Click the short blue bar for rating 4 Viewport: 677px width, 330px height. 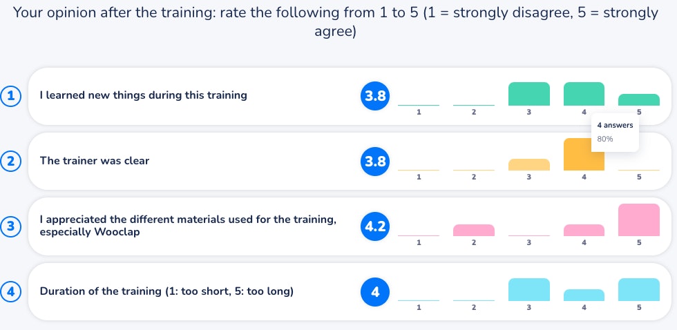point(584,295)
